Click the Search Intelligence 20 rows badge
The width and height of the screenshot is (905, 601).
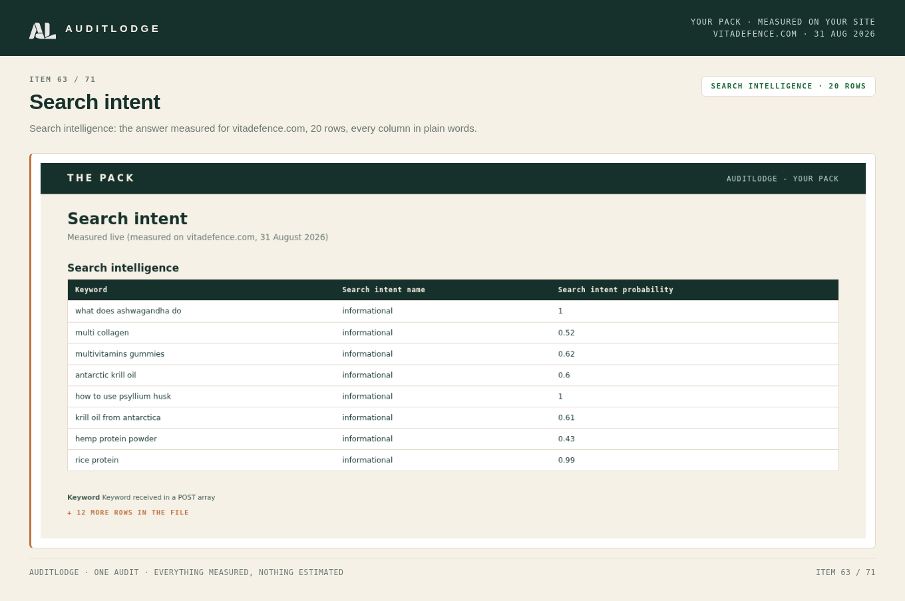pos(789,86)
